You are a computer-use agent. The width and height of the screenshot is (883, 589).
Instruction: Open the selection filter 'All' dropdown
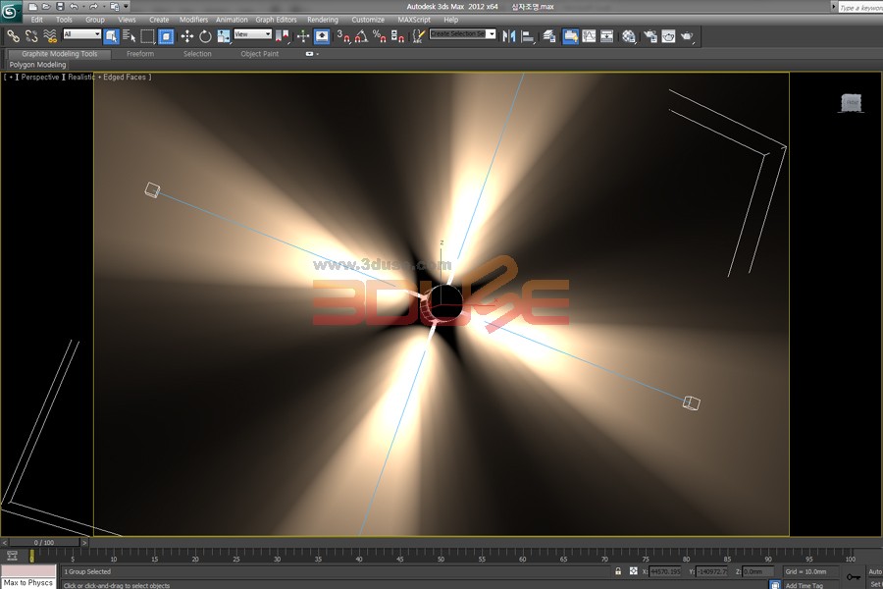pyautogui.click(x=82, y=35)
